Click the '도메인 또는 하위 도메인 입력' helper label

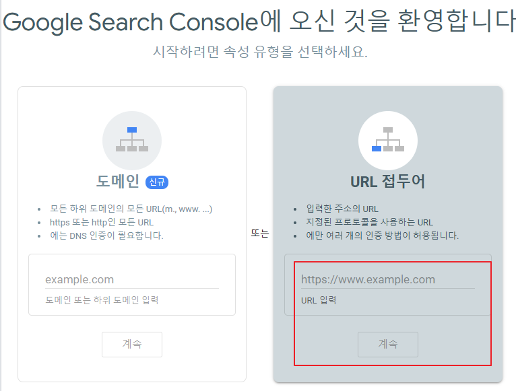click(102, 300)
